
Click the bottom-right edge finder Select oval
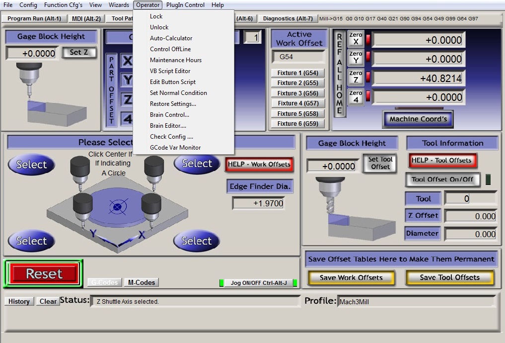click(x=196, y=241)
